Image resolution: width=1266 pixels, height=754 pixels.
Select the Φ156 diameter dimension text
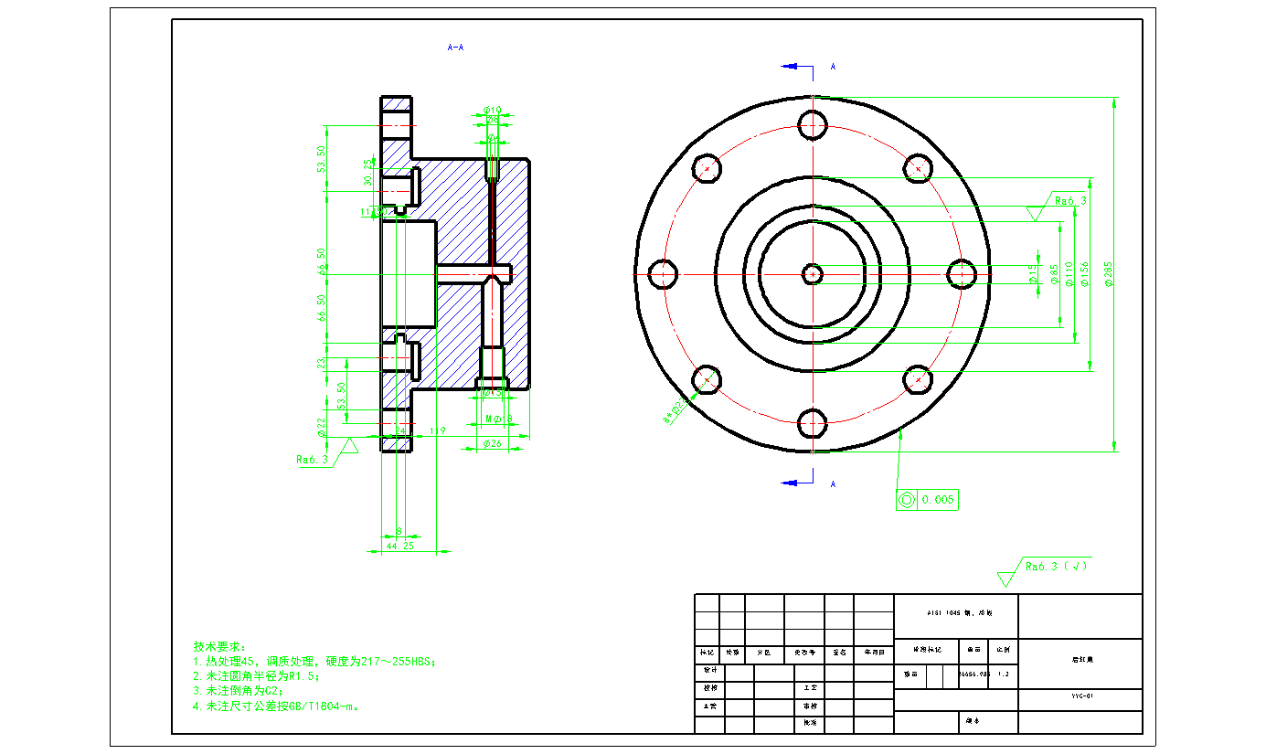(1085, 274)
